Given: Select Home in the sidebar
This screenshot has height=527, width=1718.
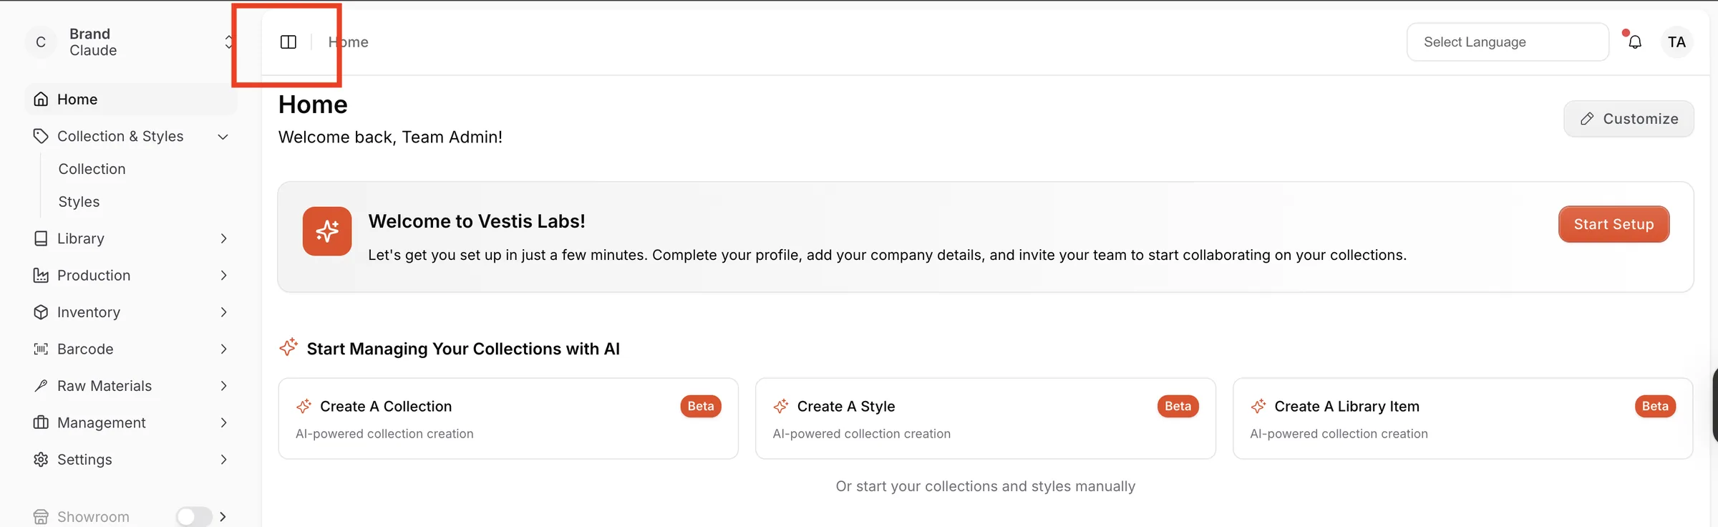Looking at the screenshot, I should 130,100.
